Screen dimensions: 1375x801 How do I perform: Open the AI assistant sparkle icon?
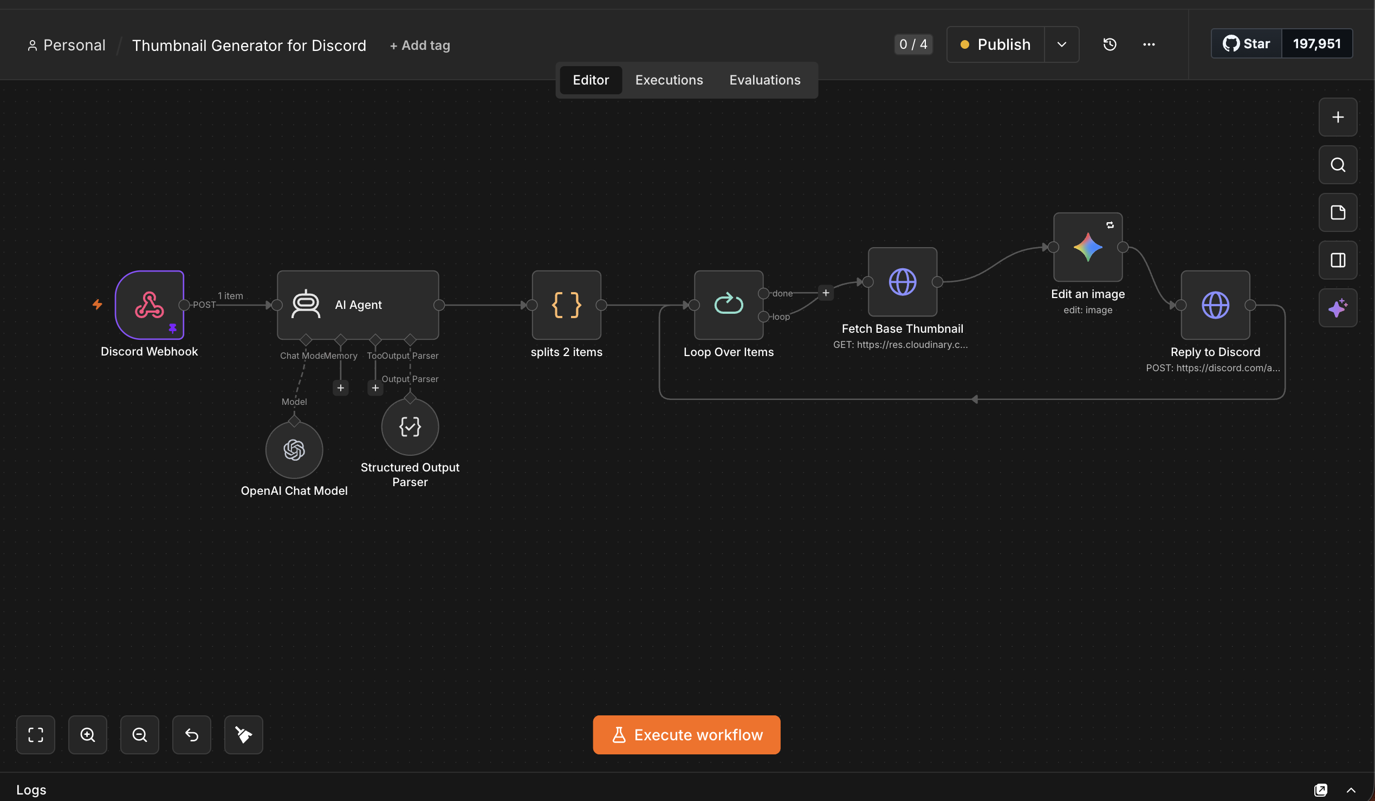pos(1338,308)
